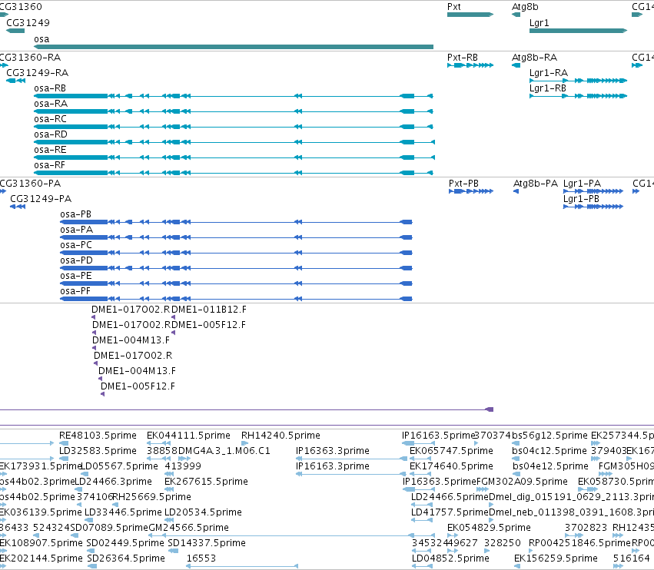Choose the Lgr1-RB transcript label
This screenshot has height=570, width=654.
[x=548, y=88]
